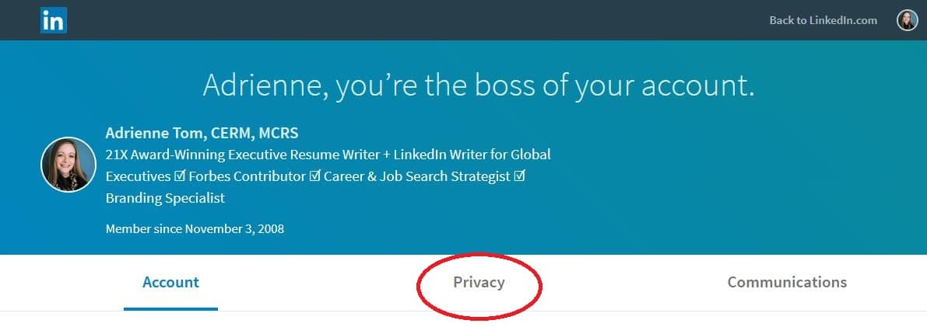Open the small profile avatar menu
The image size is (927, 327).
point(907,20)
